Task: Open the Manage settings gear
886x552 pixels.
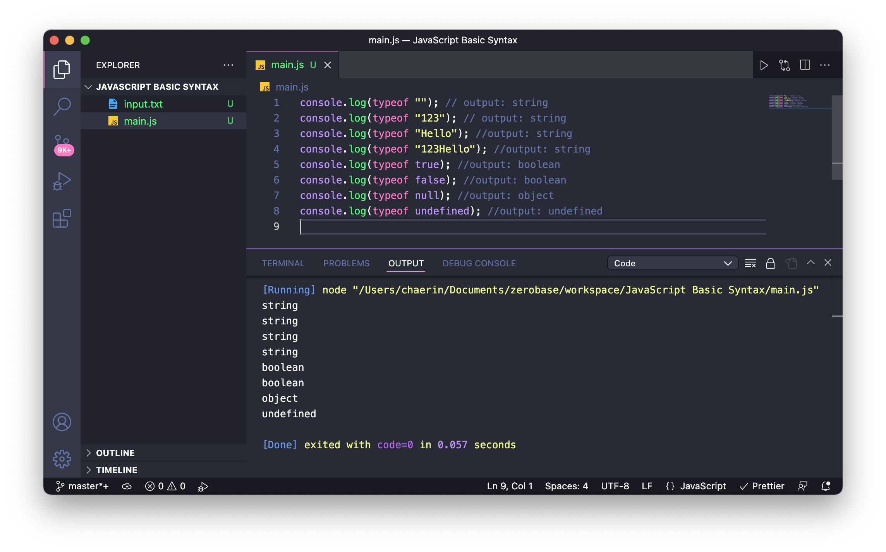Action: [62, 459]
